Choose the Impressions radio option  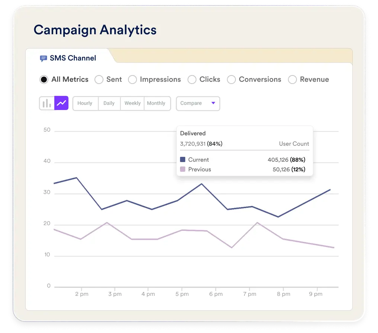tap(132, 80)
